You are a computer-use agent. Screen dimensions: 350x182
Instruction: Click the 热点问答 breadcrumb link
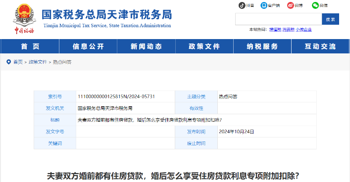click(62, 62)
